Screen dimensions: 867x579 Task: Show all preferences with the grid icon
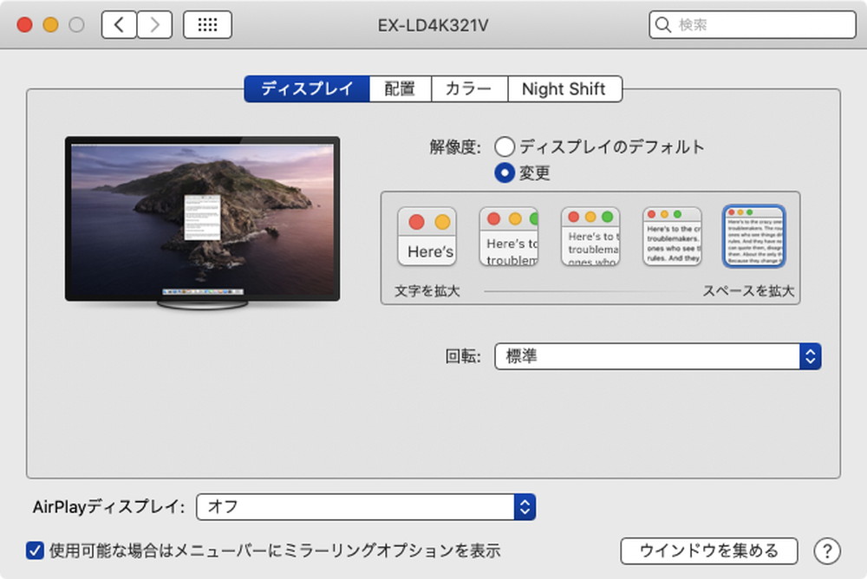[x=207, y=25]
